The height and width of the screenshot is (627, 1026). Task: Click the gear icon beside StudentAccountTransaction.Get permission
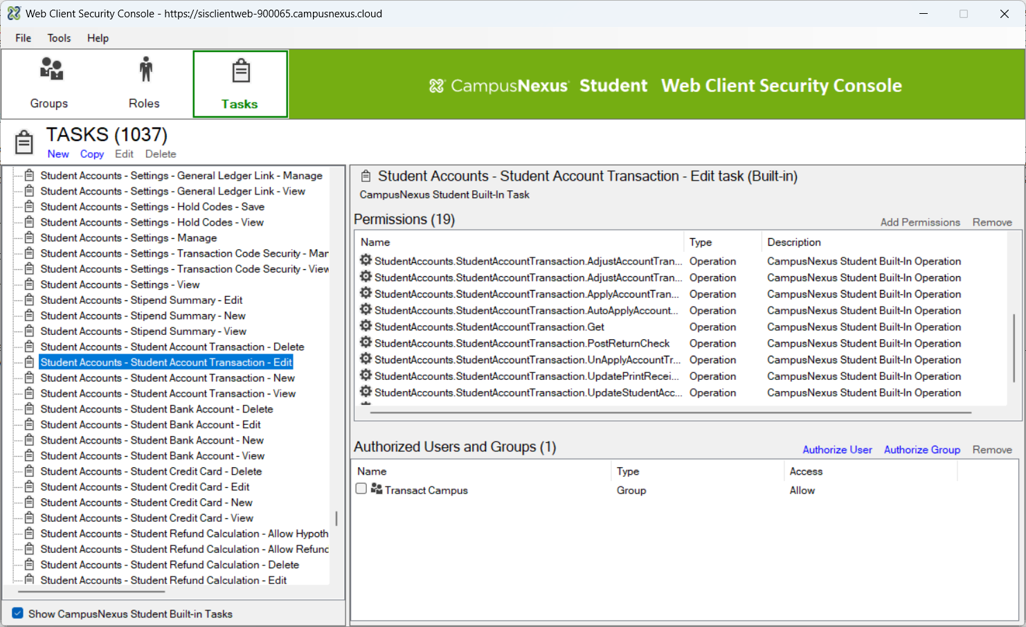tap(366, 326)
